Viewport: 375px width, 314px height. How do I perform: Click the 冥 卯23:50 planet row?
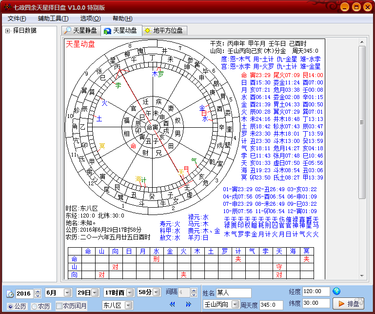coord(282,177)
